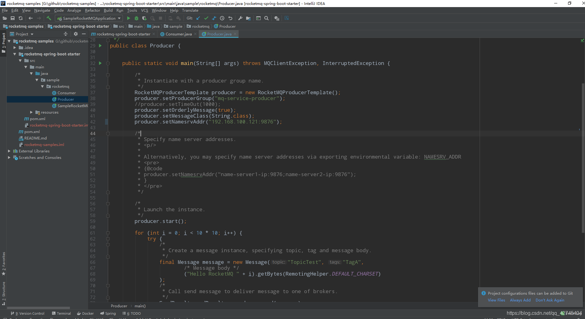585x319 pixels.
Task: Toggle the Favorites side tool window
Action: (x=3, y=264)
